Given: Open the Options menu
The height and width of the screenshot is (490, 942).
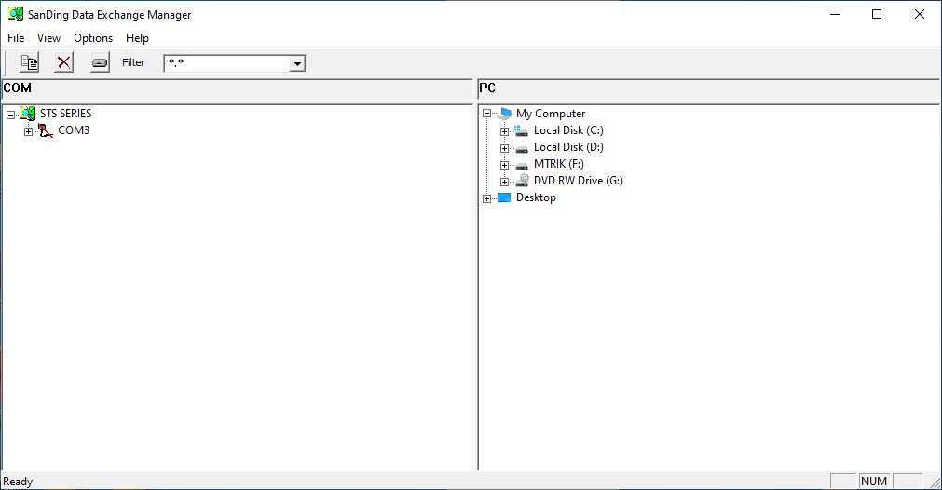Looking at the screenshot, I should 93,38.
